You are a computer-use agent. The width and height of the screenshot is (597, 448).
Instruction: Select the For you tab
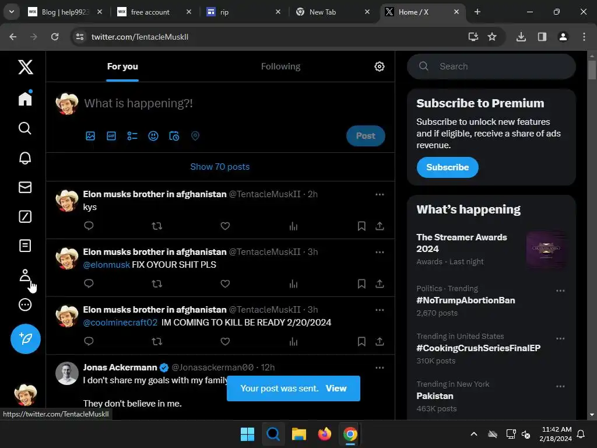122,66
